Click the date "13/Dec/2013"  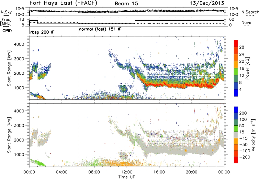pyautogui.click(x=207, y=3)
